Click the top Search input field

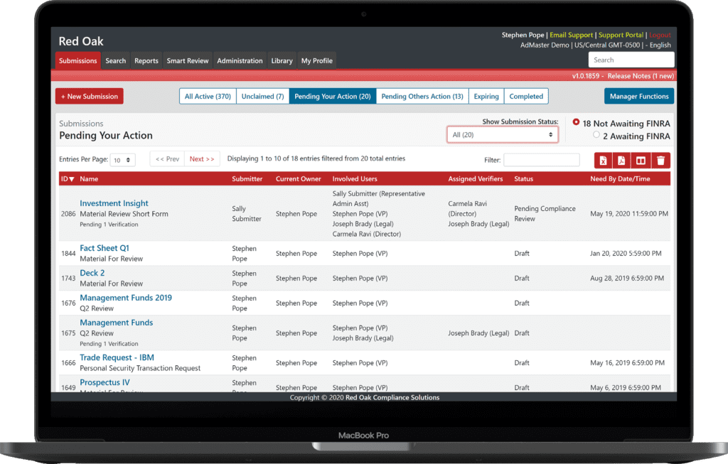coord(631,60)
